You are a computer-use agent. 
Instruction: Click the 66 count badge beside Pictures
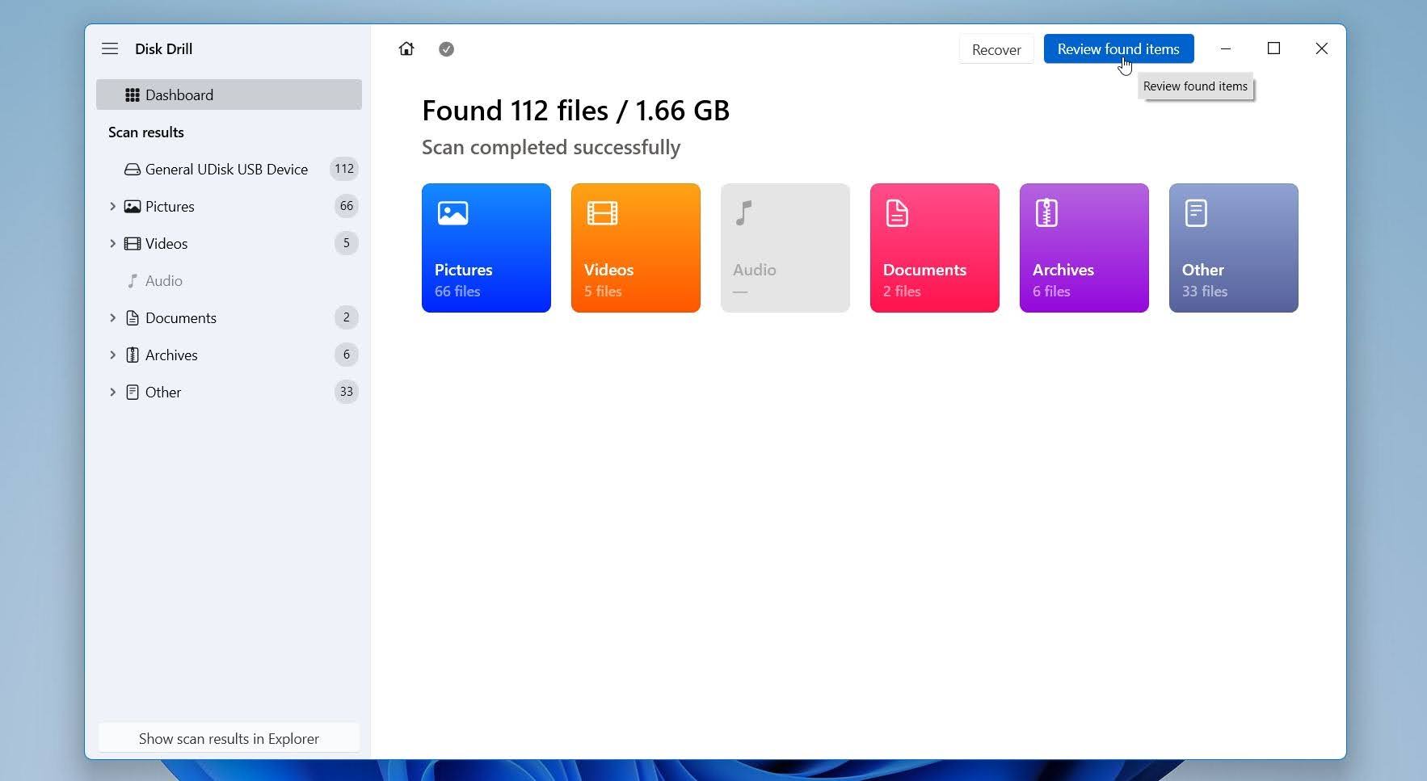pyautogui.click(x=347, y=206)
